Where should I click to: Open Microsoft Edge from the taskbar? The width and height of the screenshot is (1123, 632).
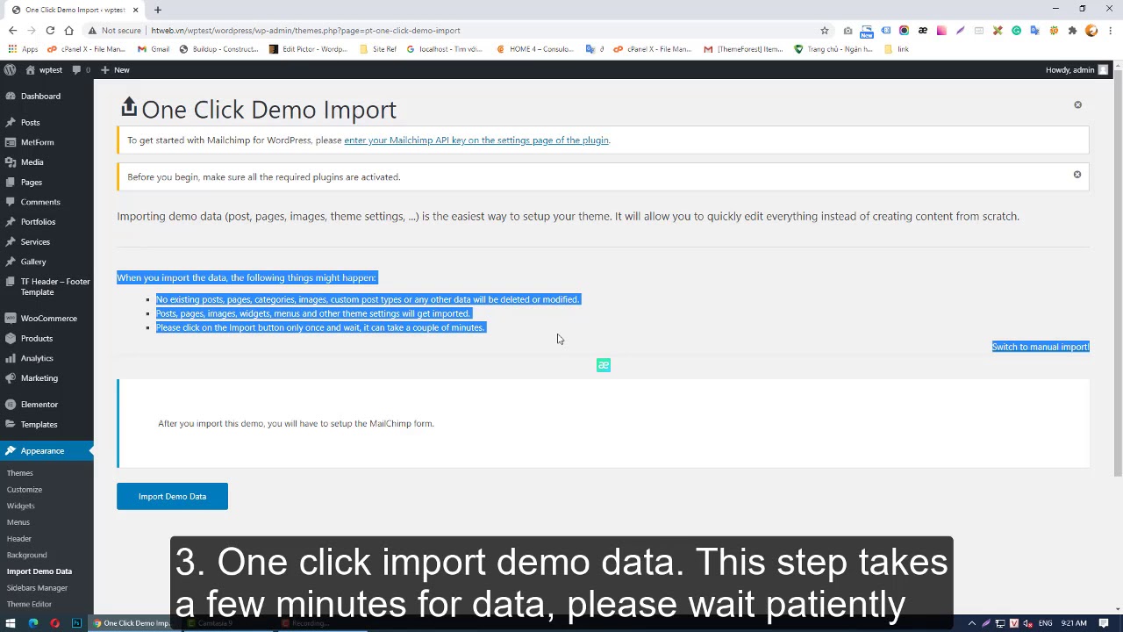33,624
